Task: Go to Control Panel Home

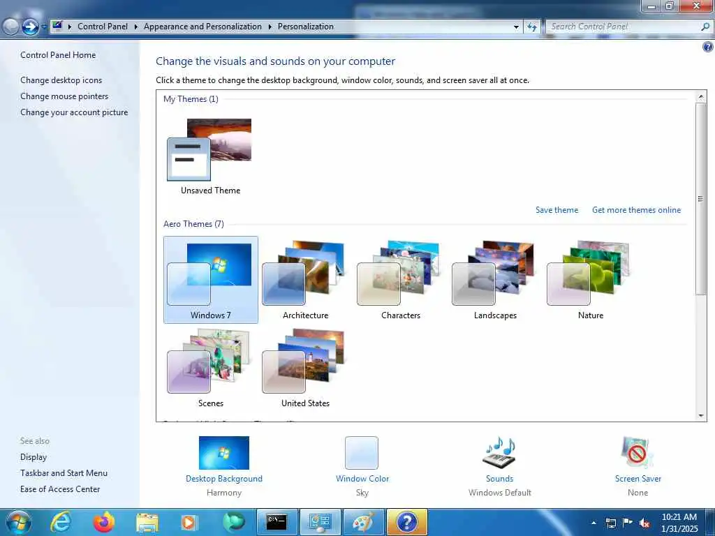Action: (58, 55)
